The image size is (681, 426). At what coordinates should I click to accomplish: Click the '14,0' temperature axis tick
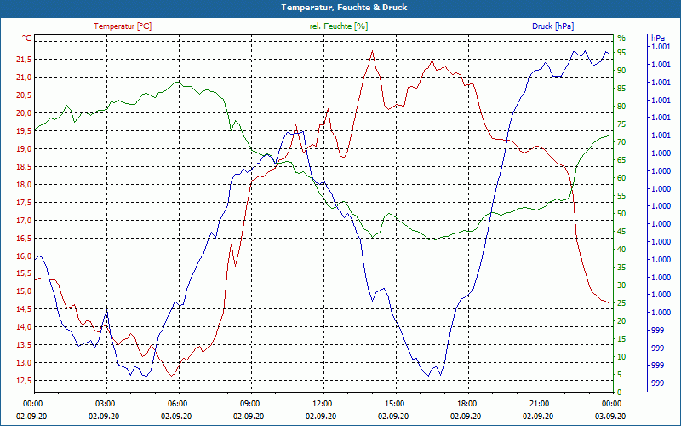(x=24, y=327)
